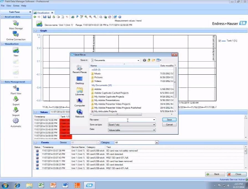Click the blue magnifier zoom icon
The width and height of the screenshot is (248, 189).
[x=95, y=17]
